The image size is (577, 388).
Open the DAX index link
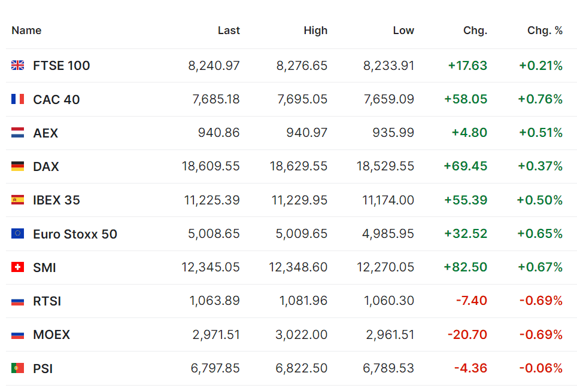click(46, 167)
